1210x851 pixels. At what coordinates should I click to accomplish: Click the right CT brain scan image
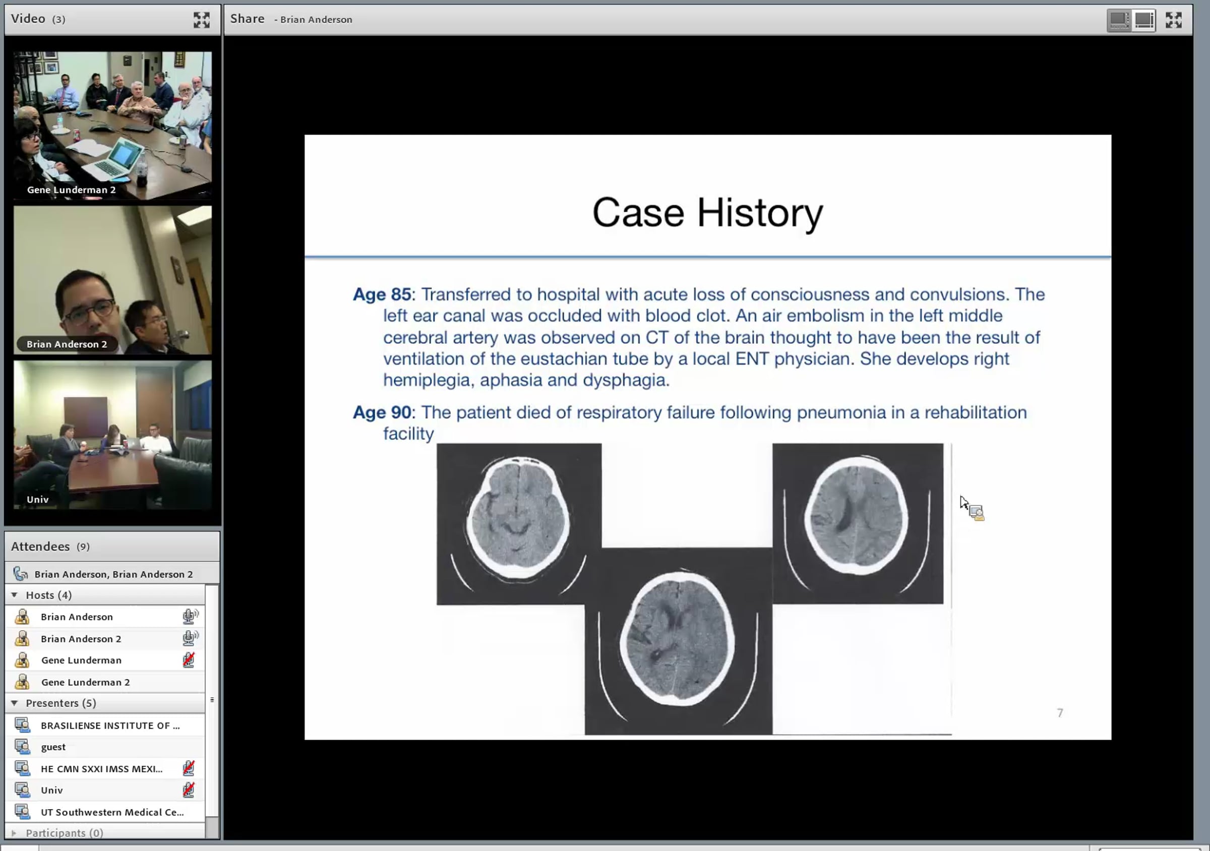pyautogui.click(x=858, y=523)
